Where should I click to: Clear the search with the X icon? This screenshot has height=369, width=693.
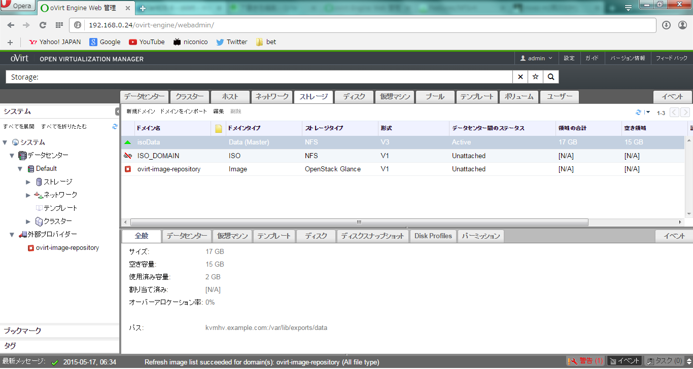click(520, 77)
